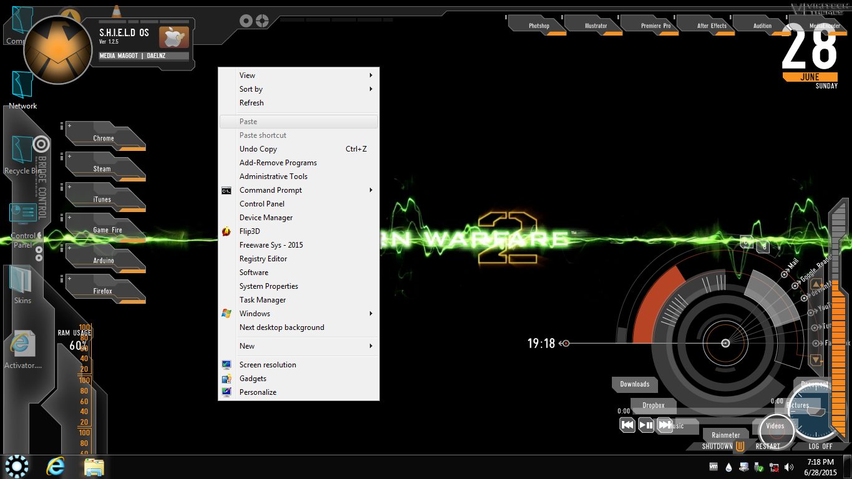Launch Firefox from Rainmeter launcher
This screenshot has width=852, height=479.
click(x=105, y=289)
